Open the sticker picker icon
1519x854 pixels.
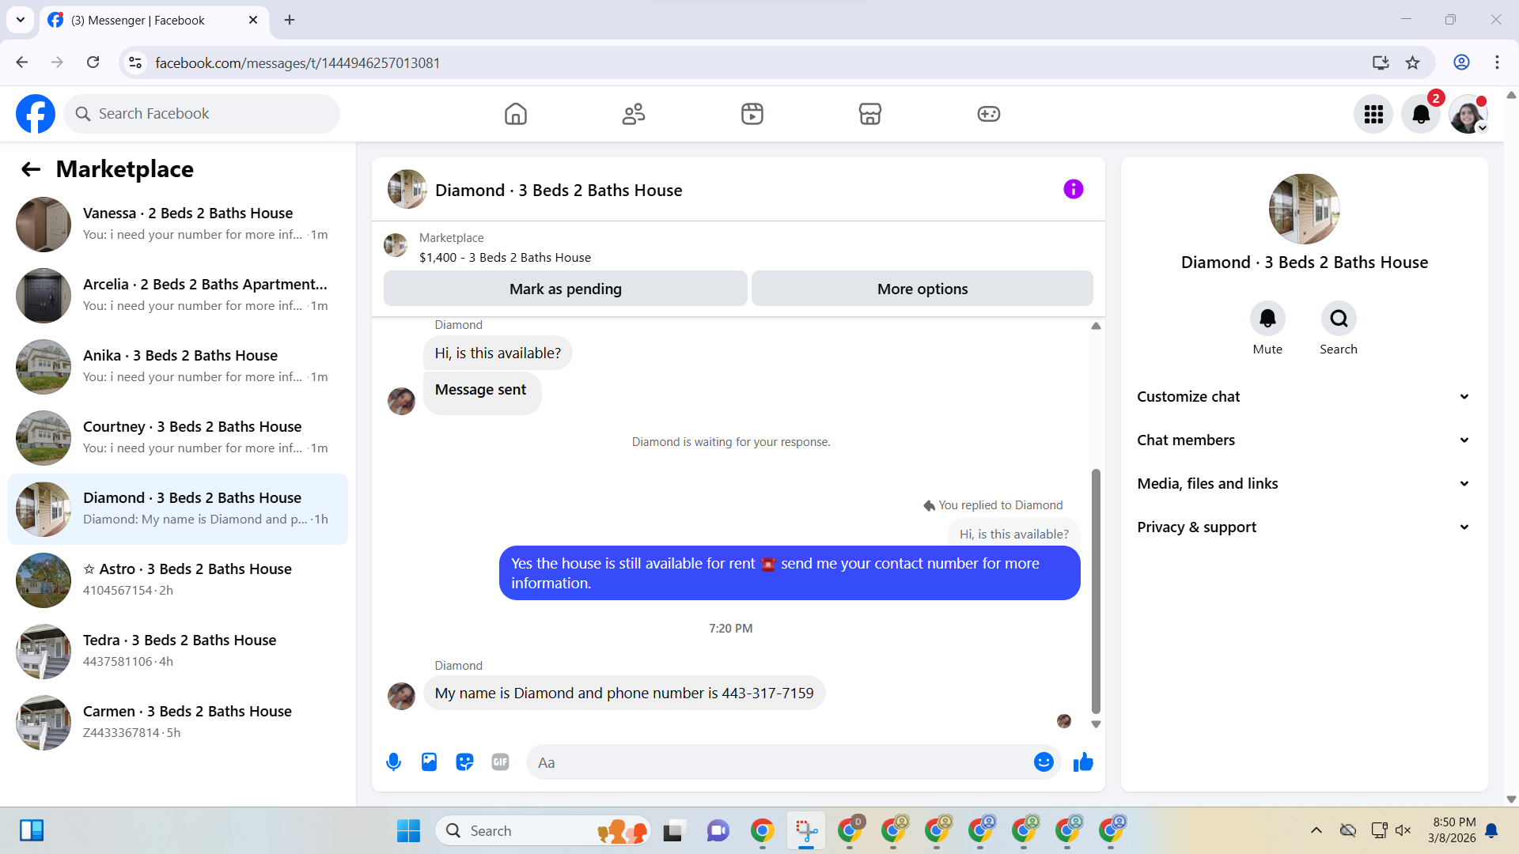tap(464, 762)
